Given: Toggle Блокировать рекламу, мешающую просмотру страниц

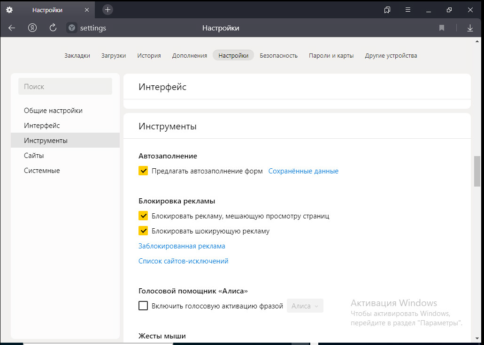Looking at the screenshot, I should pyautogui.click(x=143, y=216).
